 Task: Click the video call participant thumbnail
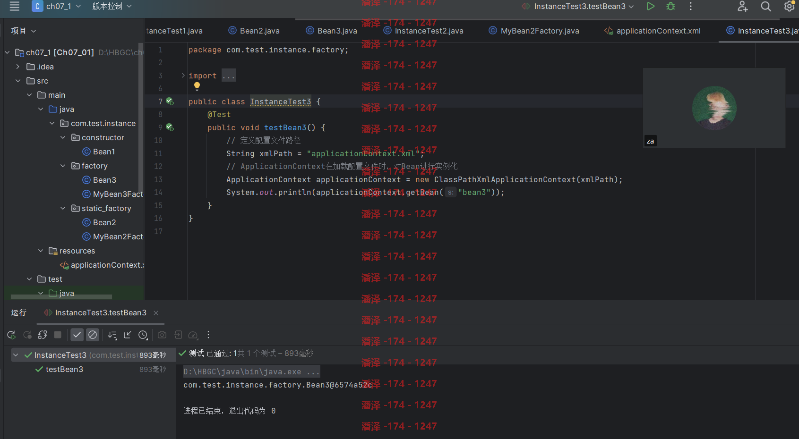[714, 108]
